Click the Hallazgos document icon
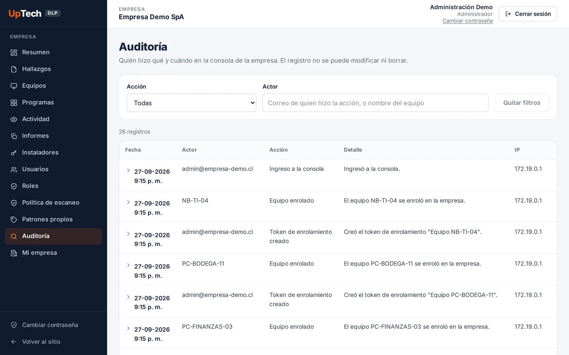Screen dimensions: 569x355 click(14, 69)
